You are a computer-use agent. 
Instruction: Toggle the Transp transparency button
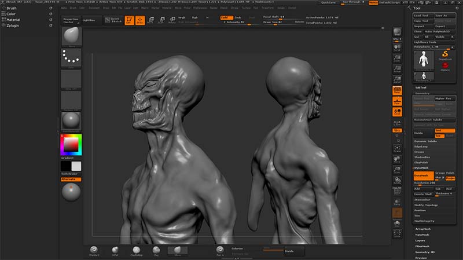coord(397,203)
